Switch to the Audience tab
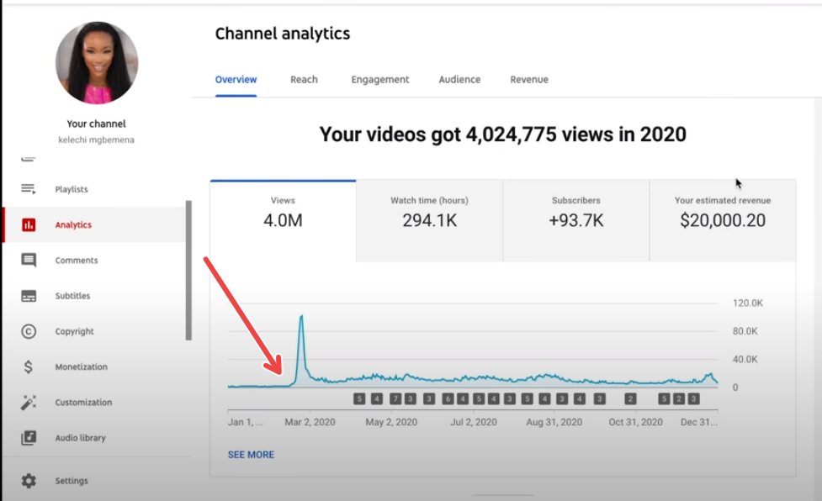This screenshot has height=501, width=822. tap(459, 79)
